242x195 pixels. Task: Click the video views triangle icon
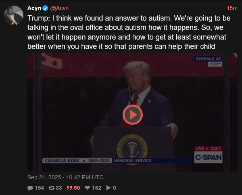click(x=108, y=188)
